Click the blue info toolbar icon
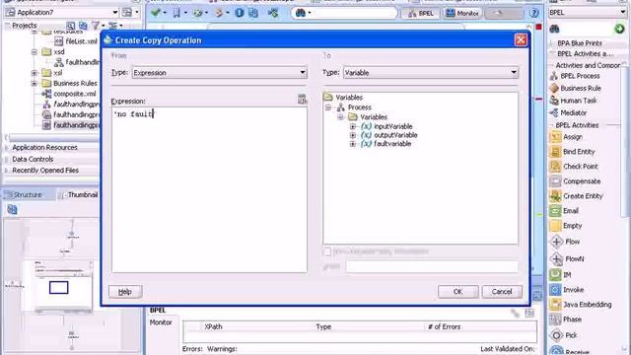 pyautogui.click(x=240, y=13)
